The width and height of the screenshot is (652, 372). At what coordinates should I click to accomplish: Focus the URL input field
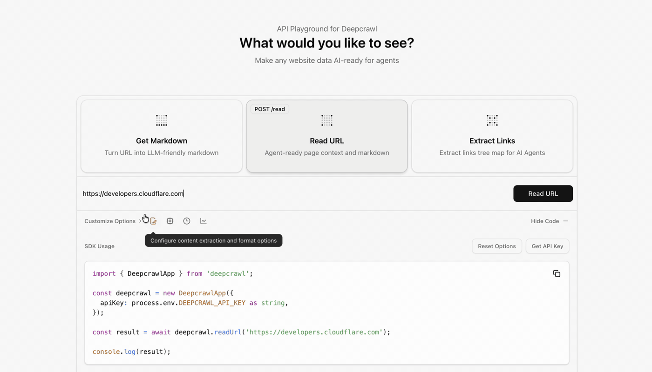295,193
